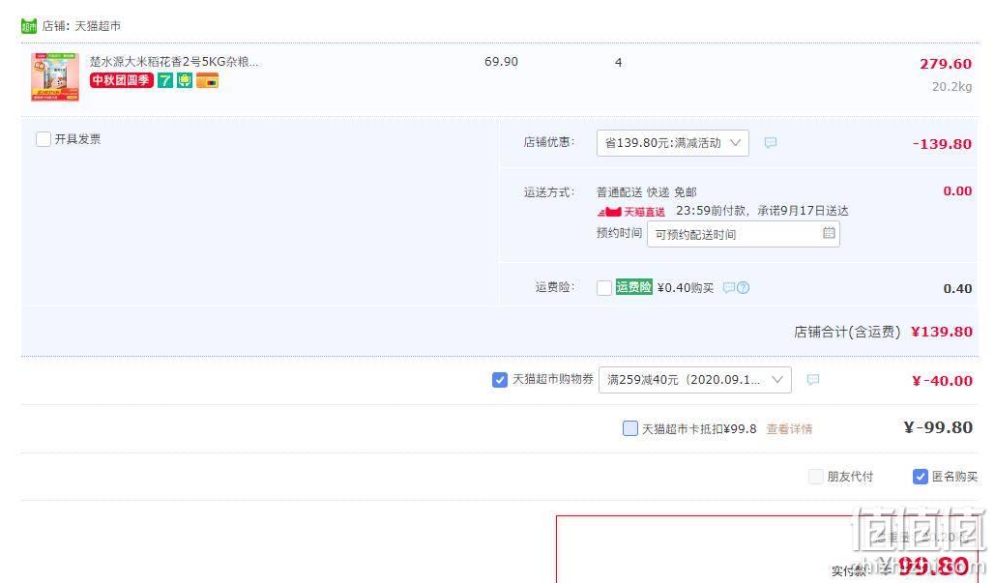Image resolution: width=995 pixels, height=583 pixels.
Task: Click the 可预约配送时间 delivery time field
Action: [x=743, y=234]
